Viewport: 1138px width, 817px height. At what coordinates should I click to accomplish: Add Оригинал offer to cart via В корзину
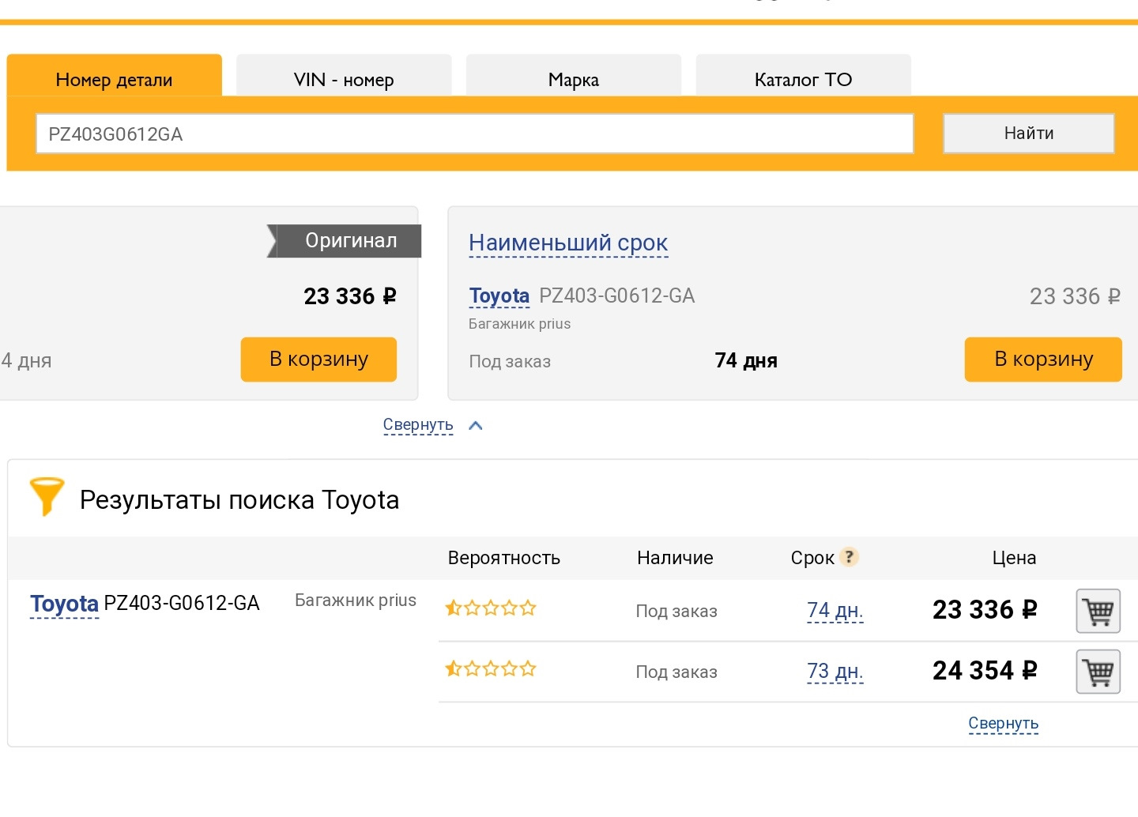(x=318, y=360)
